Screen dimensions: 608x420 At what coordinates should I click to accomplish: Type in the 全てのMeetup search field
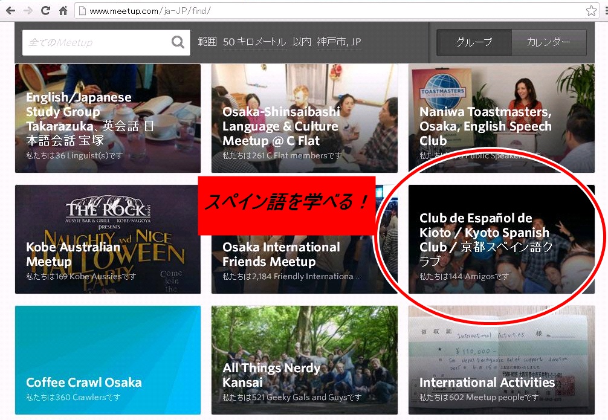[x=97, y=42]
